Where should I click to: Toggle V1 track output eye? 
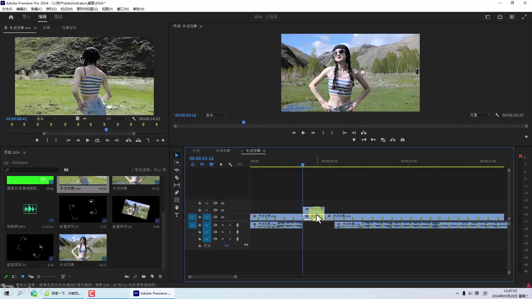click(x=222, y=217)
